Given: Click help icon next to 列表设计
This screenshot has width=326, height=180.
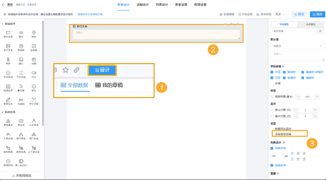Looking at the screenshot, I should (284, 143).
